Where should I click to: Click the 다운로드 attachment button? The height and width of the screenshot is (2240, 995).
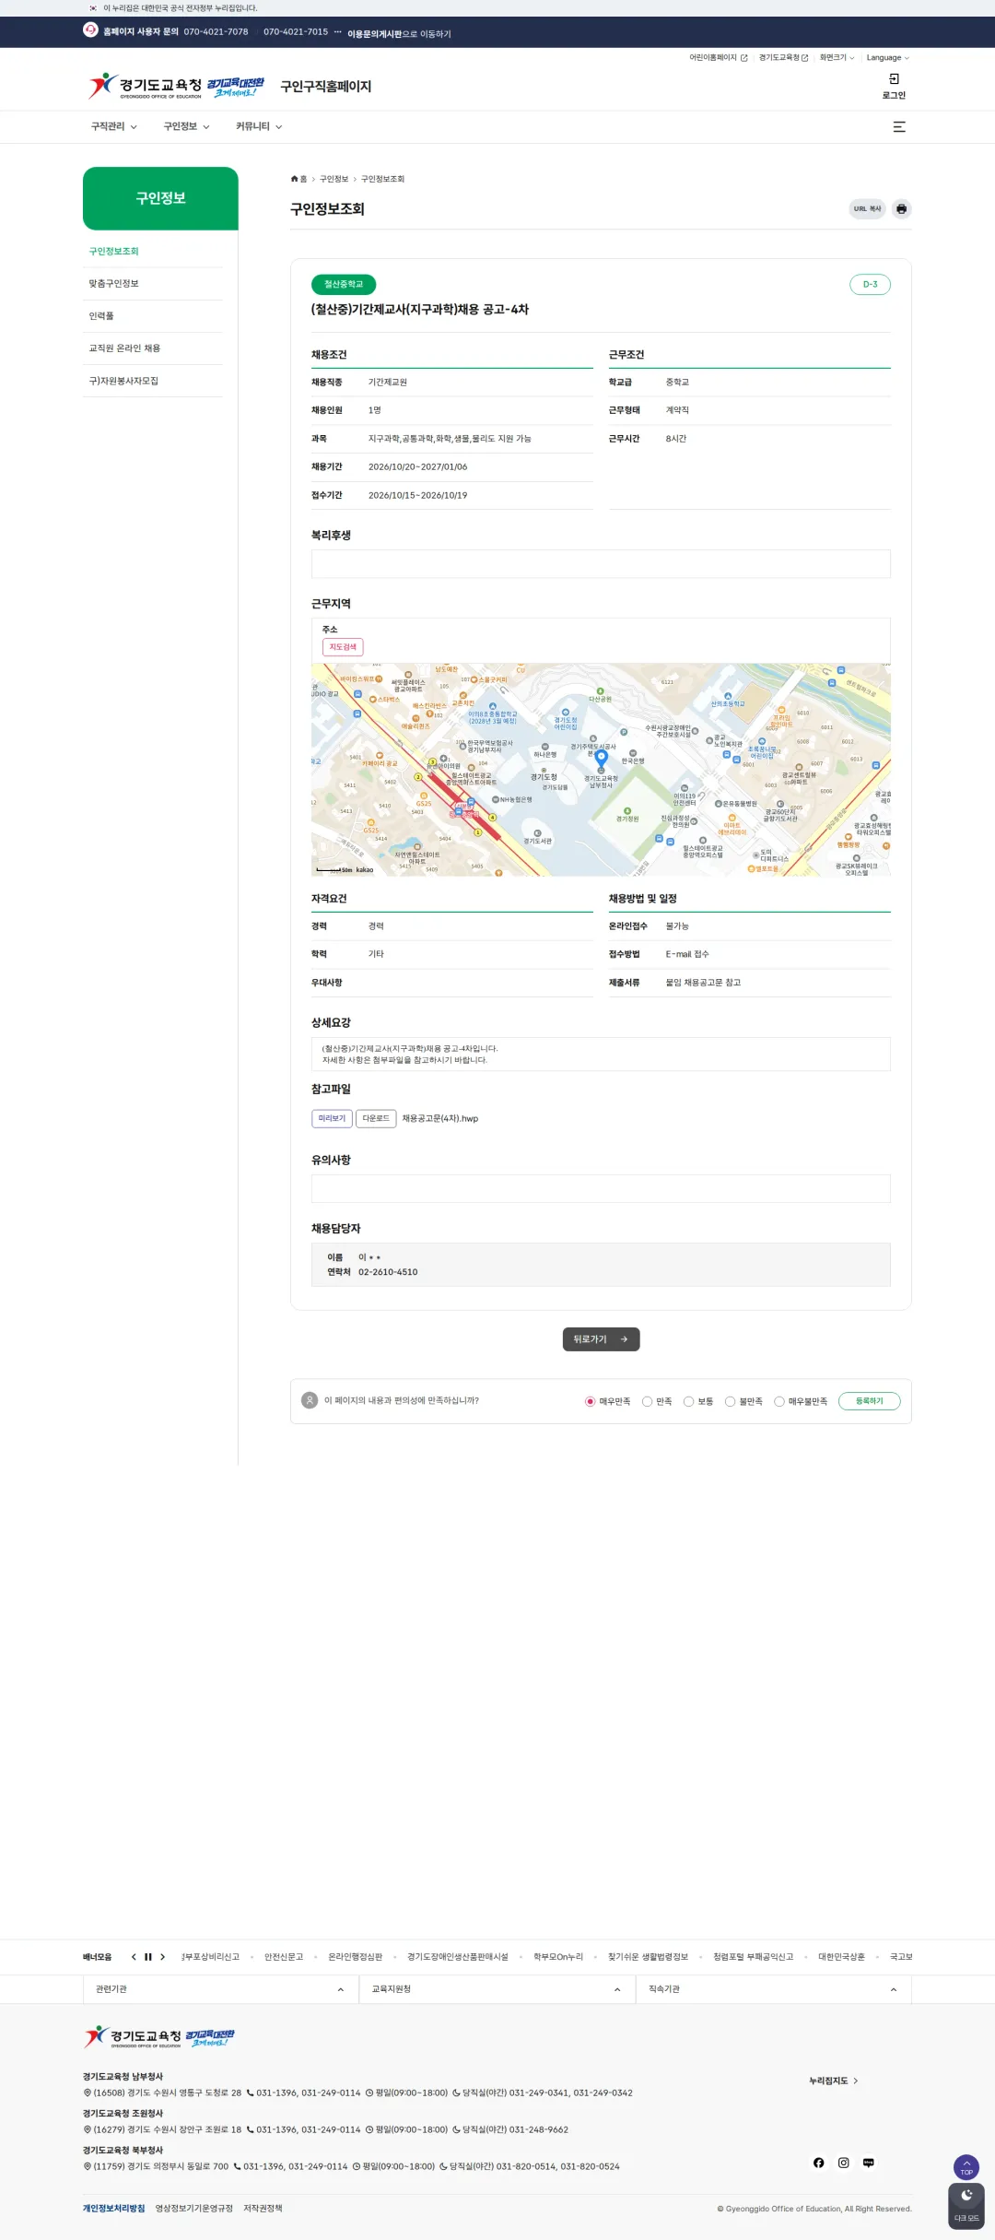[376, 1119]
